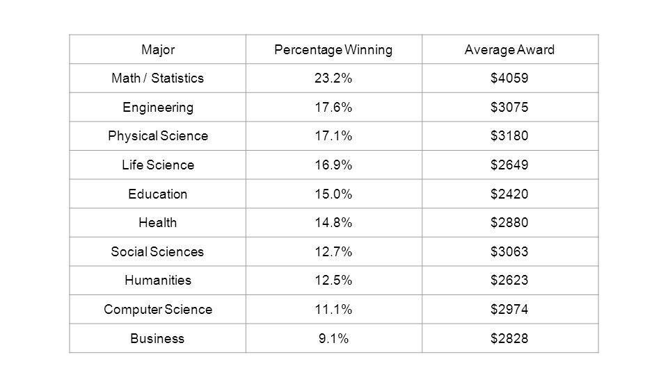Select the 23.2% percentage cell
This screenshot has height=375, width=668.
(x=333, y=78)
